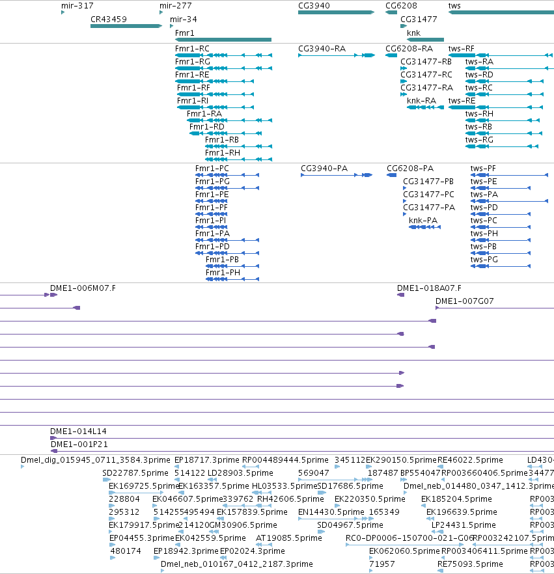Click the RC0-DP0006-150700-021-G06 alignment
Screen dimensions: 554x574
coord(405,544)
